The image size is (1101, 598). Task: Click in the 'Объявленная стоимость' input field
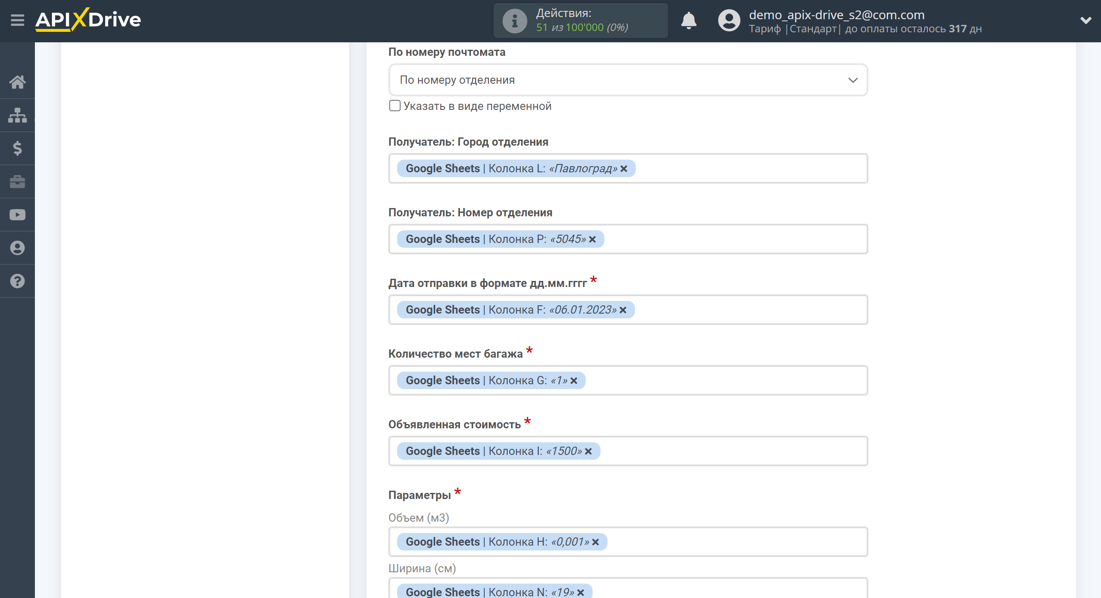pos(628,451)
